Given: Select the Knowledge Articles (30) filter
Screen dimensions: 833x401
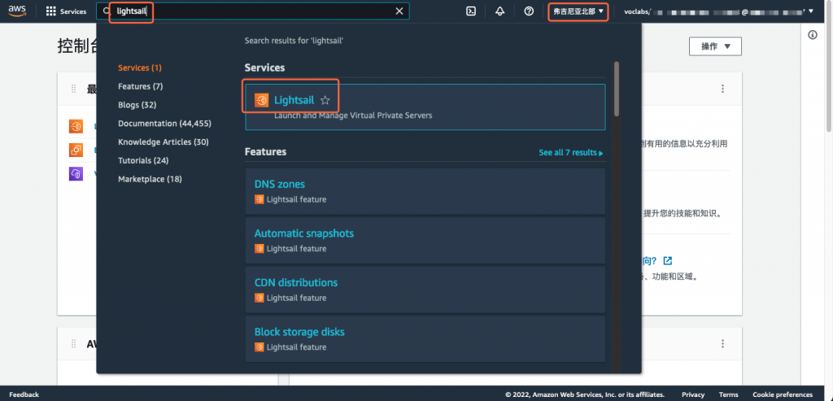Looking at the screenshot, I should 163,142.
